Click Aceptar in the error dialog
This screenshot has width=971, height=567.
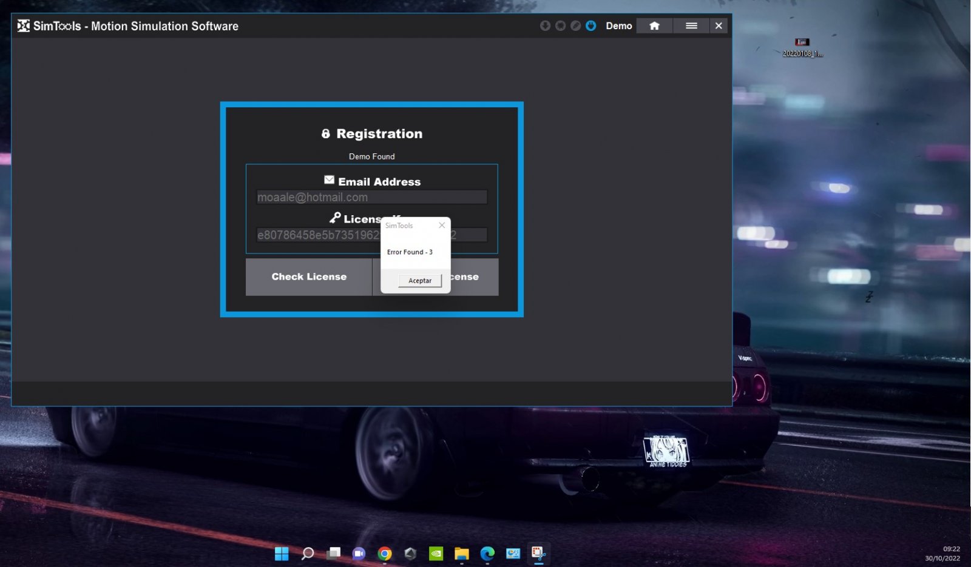pyautogui.click(x=420, y=280)
